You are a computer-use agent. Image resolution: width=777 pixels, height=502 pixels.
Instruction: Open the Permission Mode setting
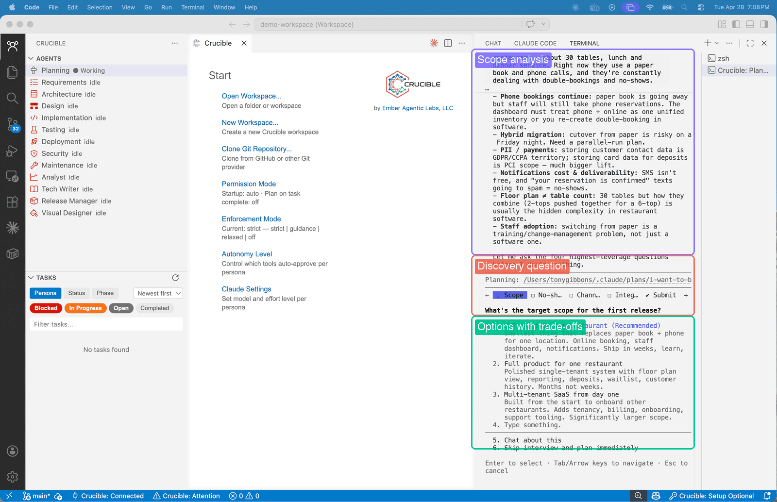pos(249,184)
